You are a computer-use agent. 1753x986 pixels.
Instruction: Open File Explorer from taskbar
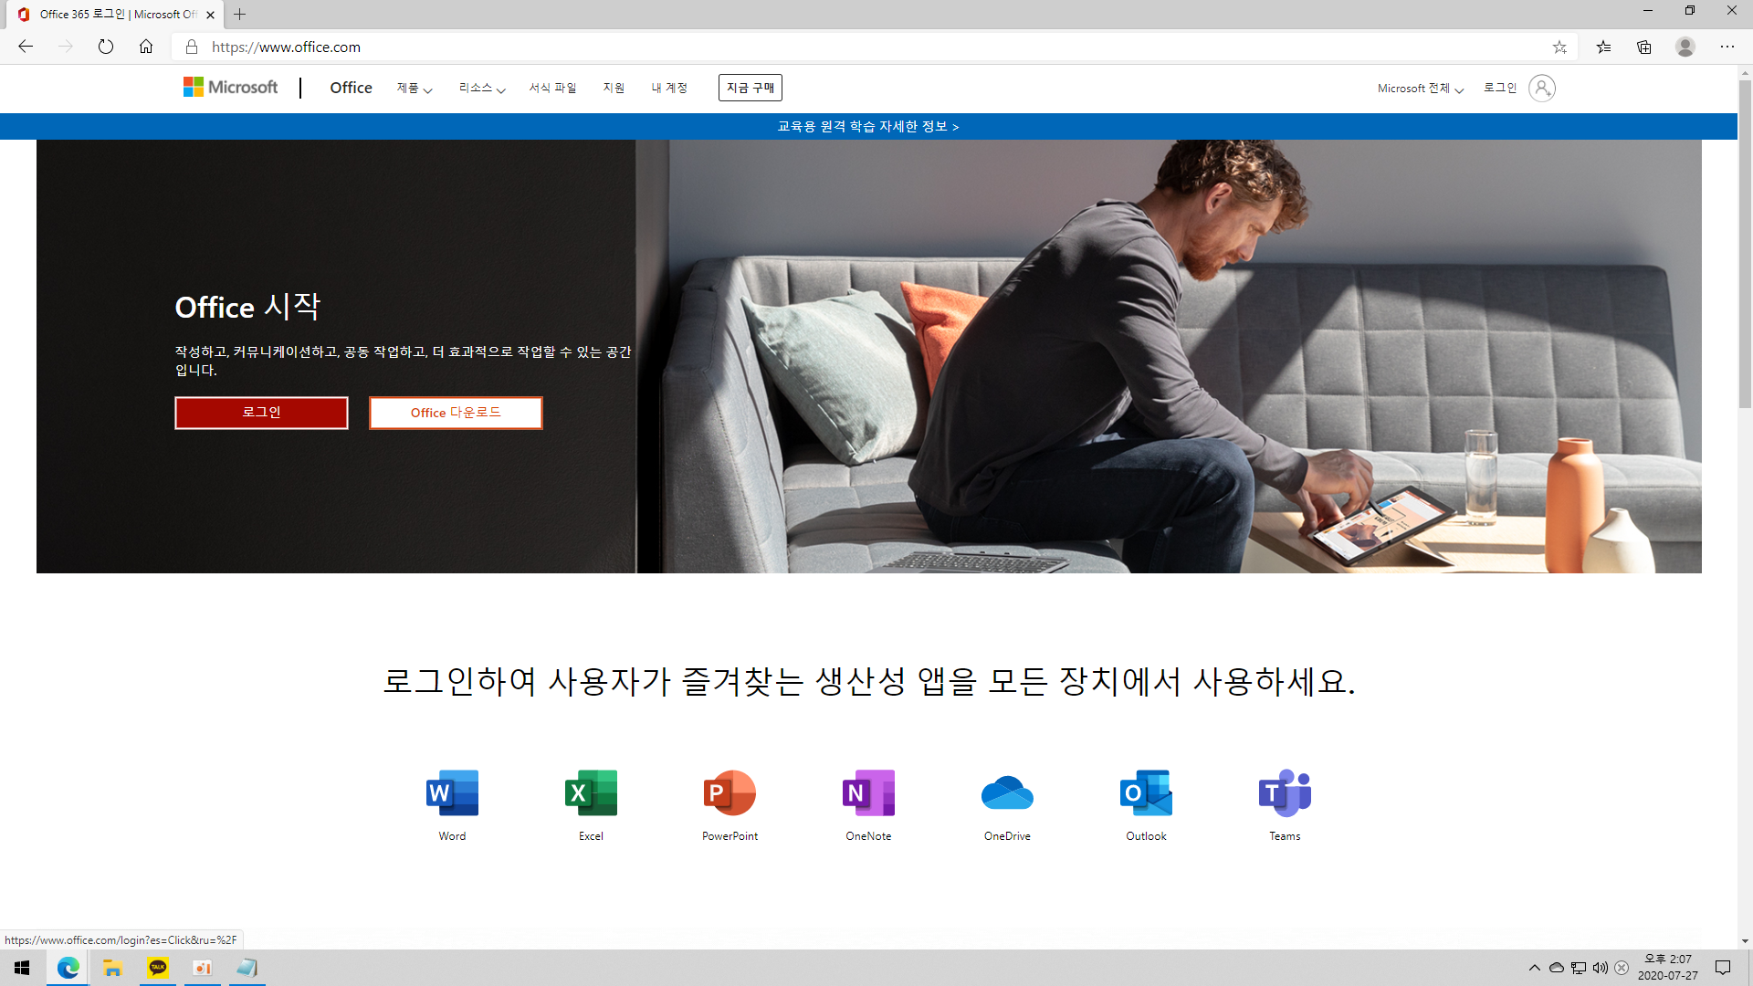[112, 968]
